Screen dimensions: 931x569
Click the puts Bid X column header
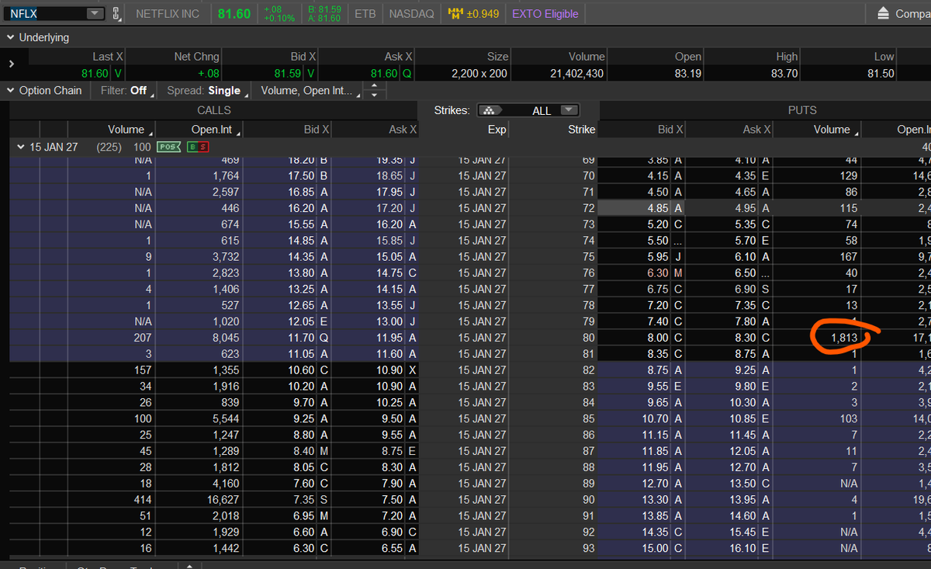coord(670,130)
